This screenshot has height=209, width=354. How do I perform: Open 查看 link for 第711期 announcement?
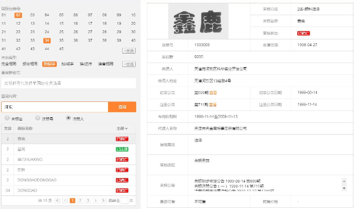pyautogui.click(x=213, y=105)
